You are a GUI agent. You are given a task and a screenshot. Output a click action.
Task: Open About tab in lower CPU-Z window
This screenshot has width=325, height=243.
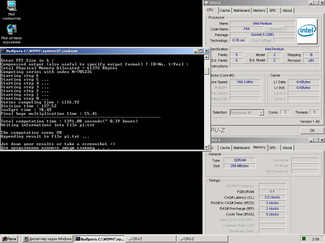287,148
